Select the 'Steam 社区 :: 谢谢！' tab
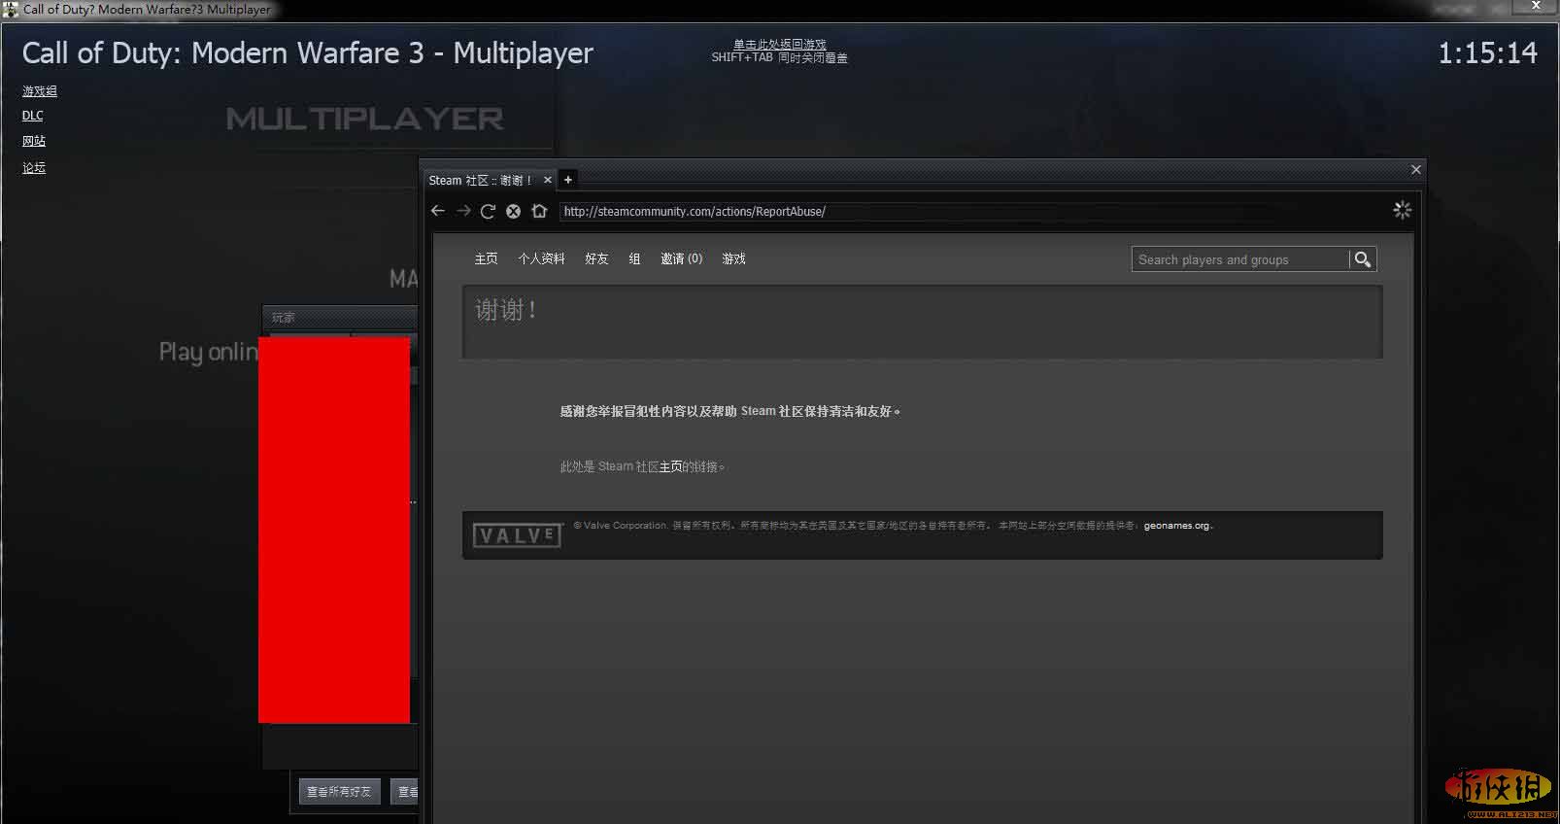 (480, 180)
